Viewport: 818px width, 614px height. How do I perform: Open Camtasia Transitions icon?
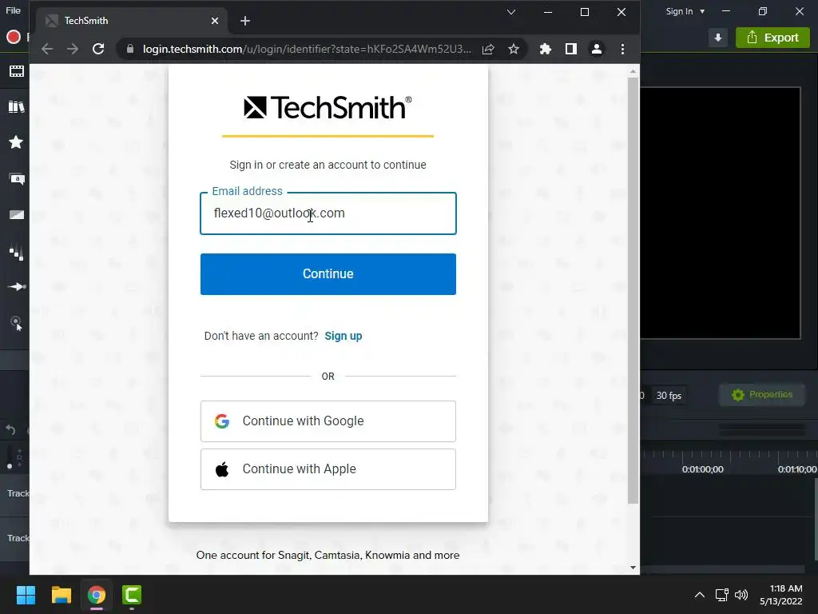17,214
